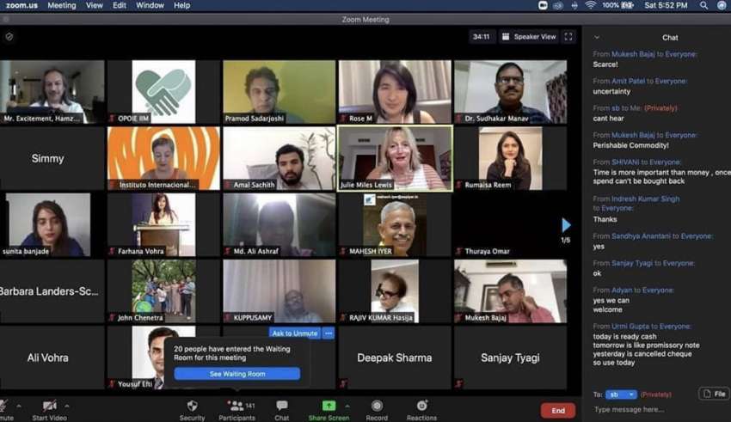Viewport: 731px width, 422px height.
Task: Open the Reactions menu
Action: [x=421, y=407]
